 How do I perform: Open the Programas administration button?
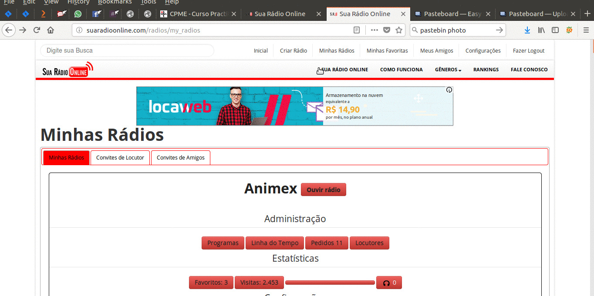[x=223, y=243]
